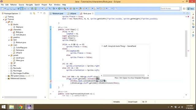Expand the Testing project

point(3,17)
